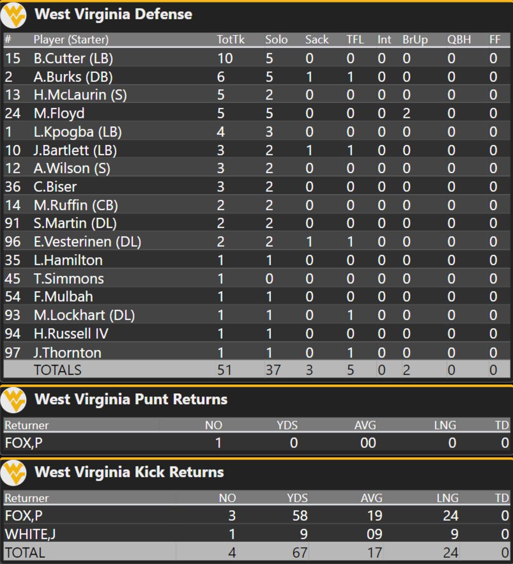The height and width of the screenshot is (564, 513).
Task: Open player B.Cutter (LB) row
Action: (x=257, y=58)
